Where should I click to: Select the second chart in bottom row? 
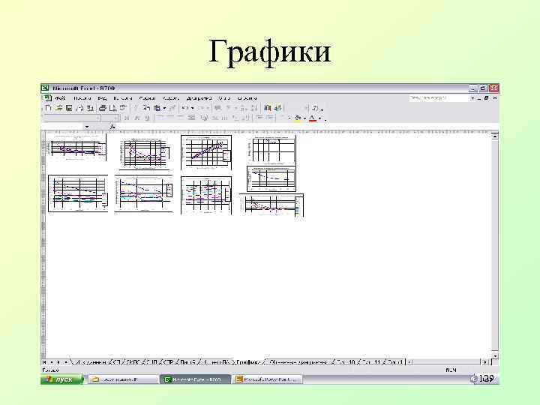pos(144,194)
